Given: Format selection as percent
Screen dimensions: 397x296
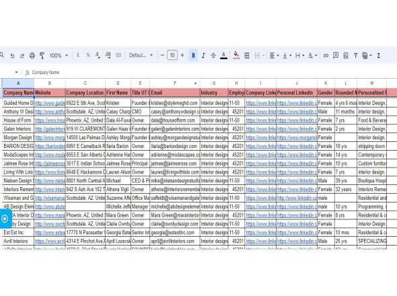Looking at the screenshot, I should point(88,55).
